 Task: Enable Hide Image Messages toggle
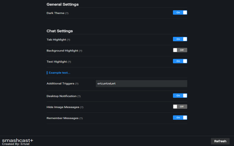[180, 107]
